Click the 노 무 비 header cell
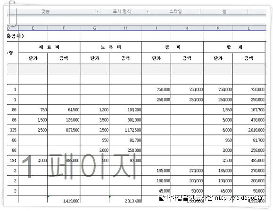The height and width of the screenshot is (211, 273). pyautogui.click(x=111, y=47)
